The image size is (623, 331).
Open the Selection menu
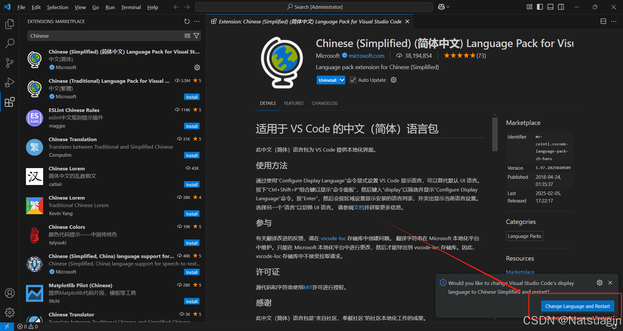(x=57, y=7)
